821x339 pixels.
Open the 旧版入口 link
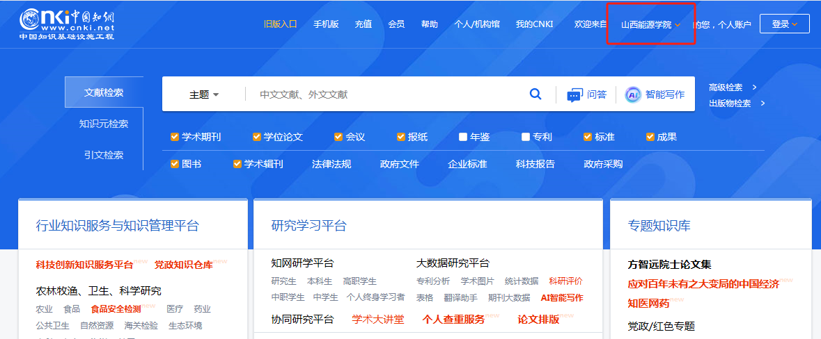pyautogui.click(x=280, y=24)
